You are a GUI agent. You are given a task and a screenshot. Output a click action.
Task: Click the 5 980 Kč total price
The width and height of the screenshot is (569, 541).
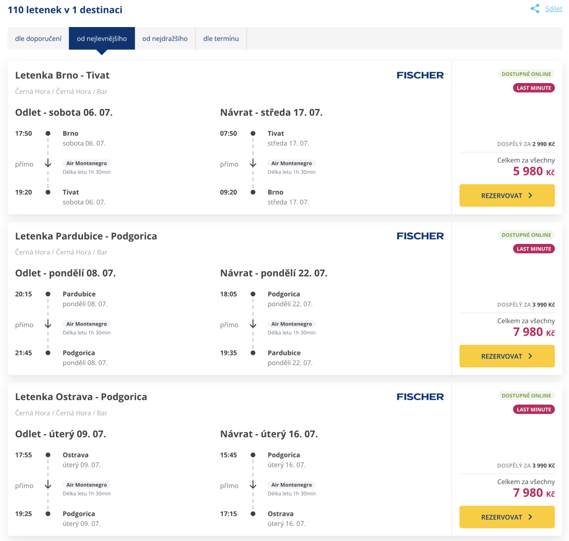pos(533,171)
